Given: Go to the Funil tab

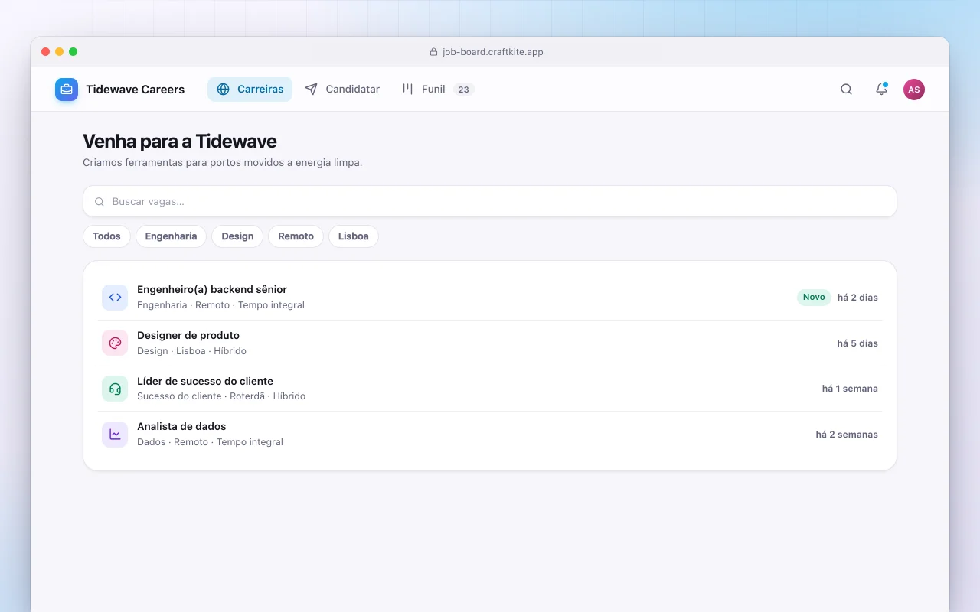Looking at the screenshot, I should (x=438, y=90).
